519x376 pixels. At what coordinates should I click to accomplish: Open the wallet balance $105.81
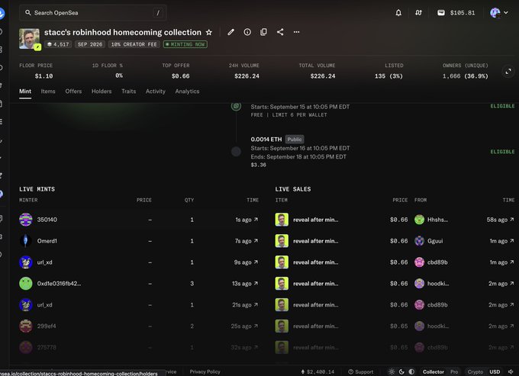point(456,13)
